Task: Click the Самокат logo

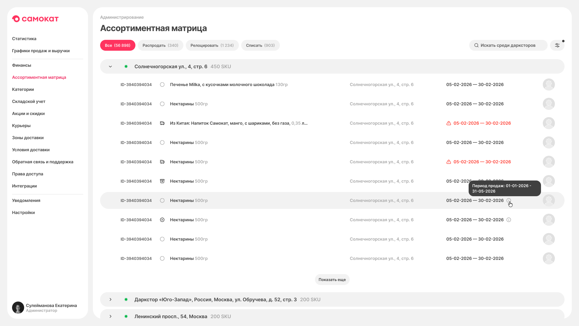Action: [x=35, y=19]
